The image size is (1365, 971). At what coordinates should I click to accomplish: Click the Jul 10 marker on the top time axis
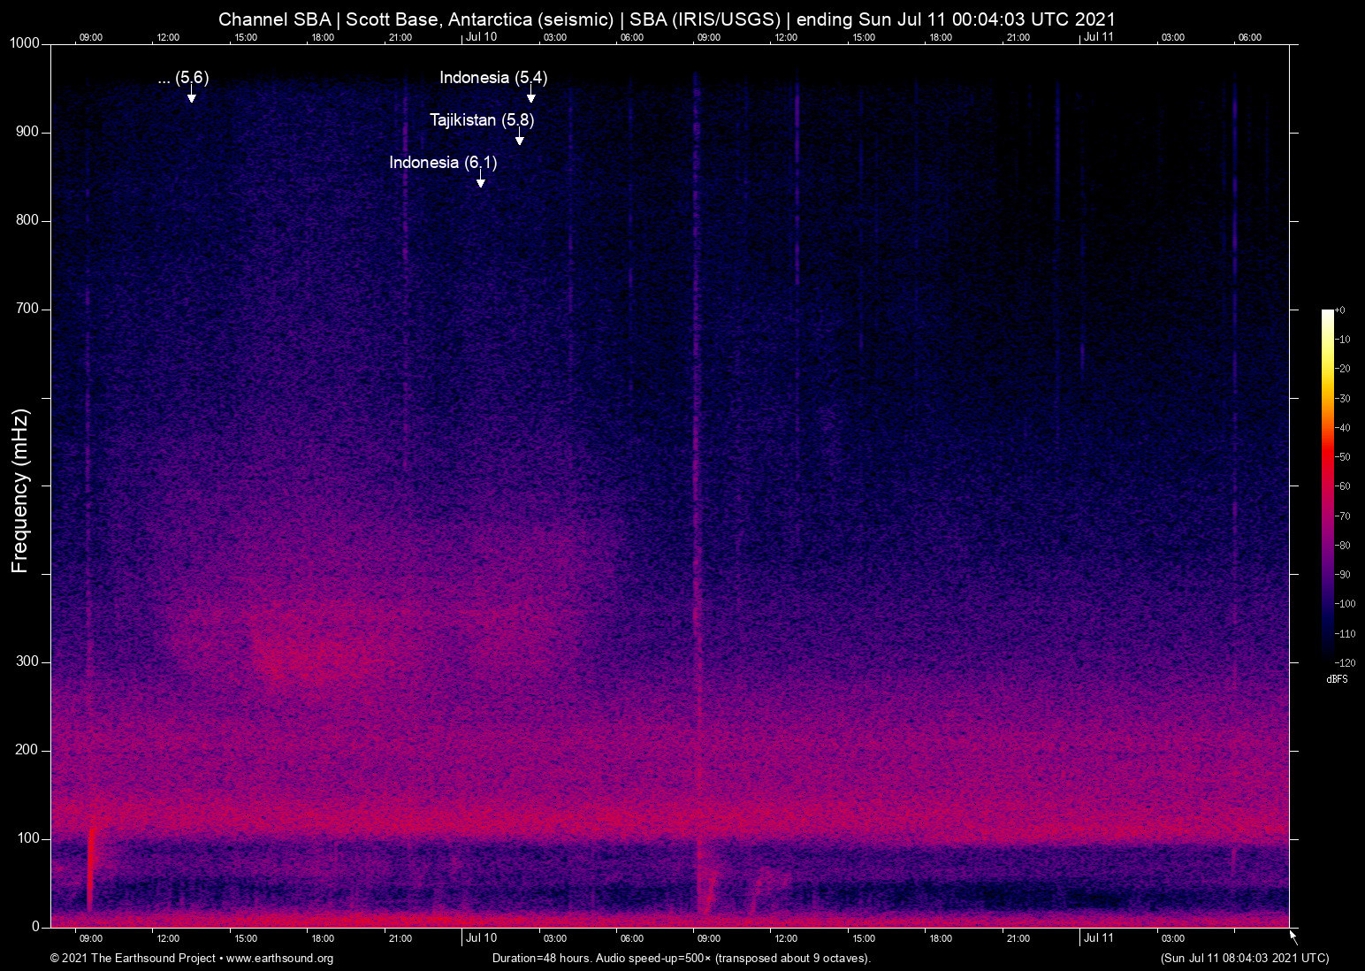tap(481, 37)
